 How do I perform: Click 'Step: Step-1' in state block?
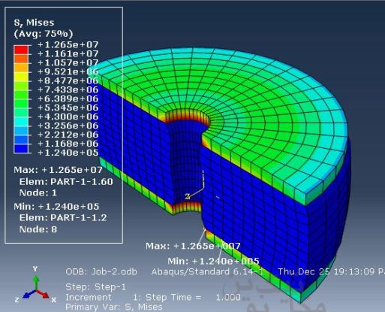[x=95, y=287]
